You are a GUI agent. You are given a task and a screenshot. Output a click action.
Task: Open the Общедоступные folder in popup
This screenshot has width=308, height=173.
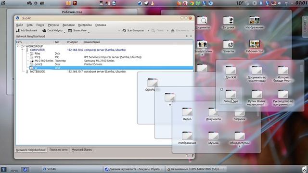tap(240, 139)
